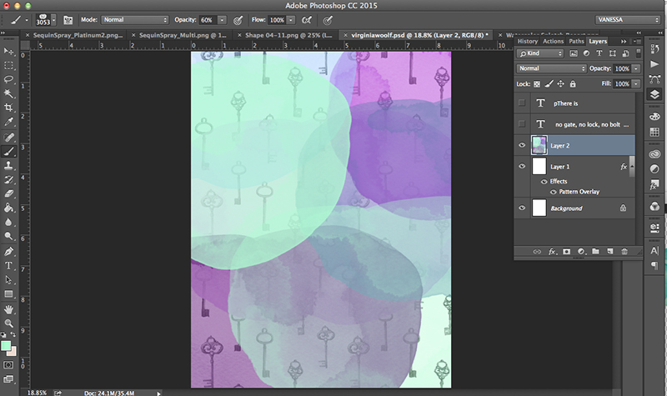Open the layer blend mode dropdown

552,68
